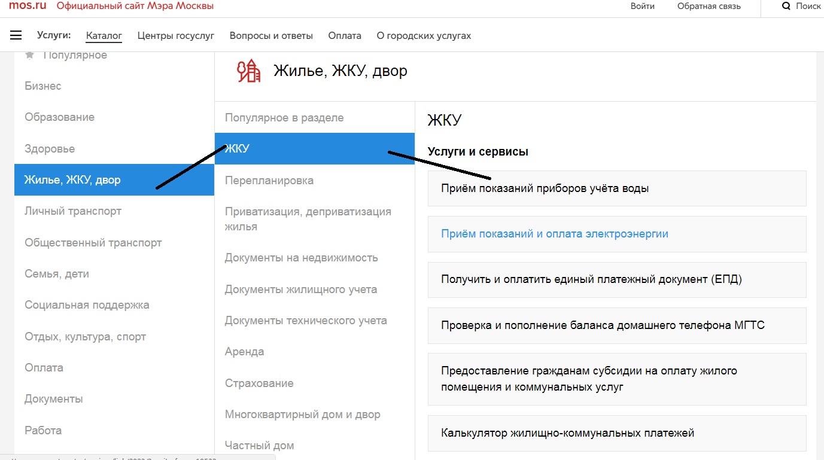The width and height of the screenshot is (824, 460).
Task: Open О городских услугах tab
Action: pyautogui.click(x=424, y=35)
